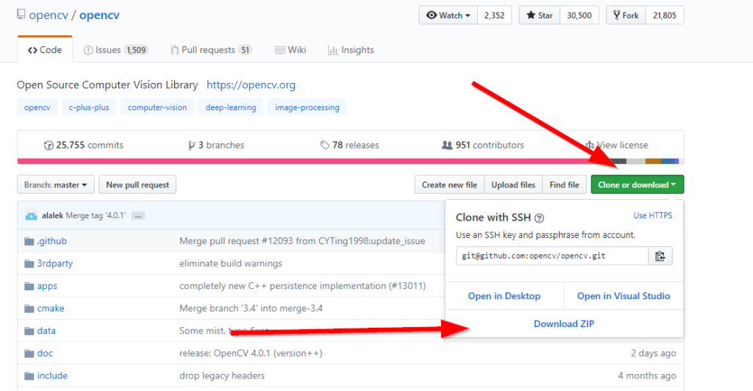Star the opencv repository
Viewport: 753px width, 391px height.
[x=539, y=15]
